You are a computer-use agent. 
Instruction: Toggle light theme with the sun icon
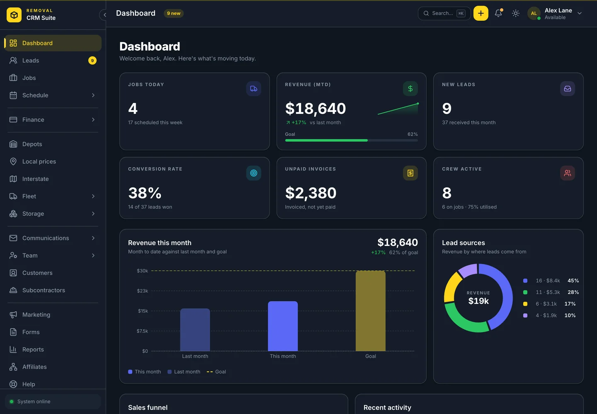click(x=516, y=13)
